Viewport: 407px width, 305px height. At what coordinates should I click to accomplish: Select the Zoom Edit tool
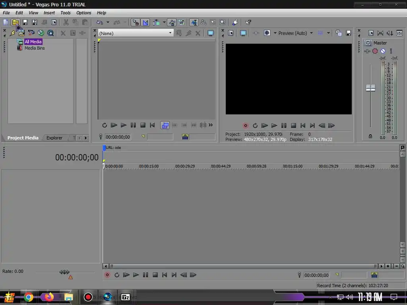pyautogui.click(x=223, y=22)
